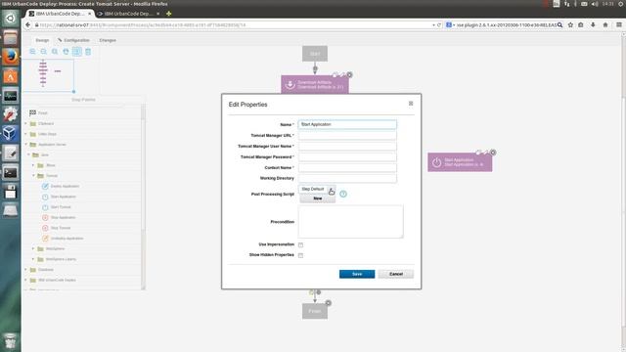This screenshot has height=352, width=626.
Task: Click the process overview minimap thumbnail
Action: point(48,75)
